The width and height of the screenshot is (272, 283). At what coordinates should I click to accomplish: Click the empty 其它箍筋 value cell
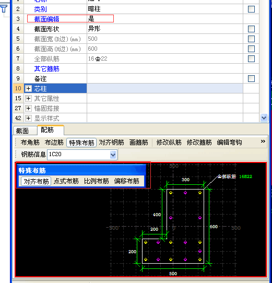[x=165, y=68]
